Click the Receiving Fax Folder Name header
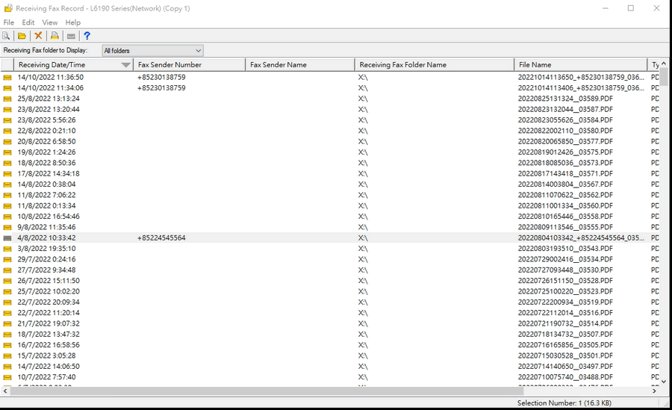The height and width of the screenshot is (410, 672). point(402,65)
